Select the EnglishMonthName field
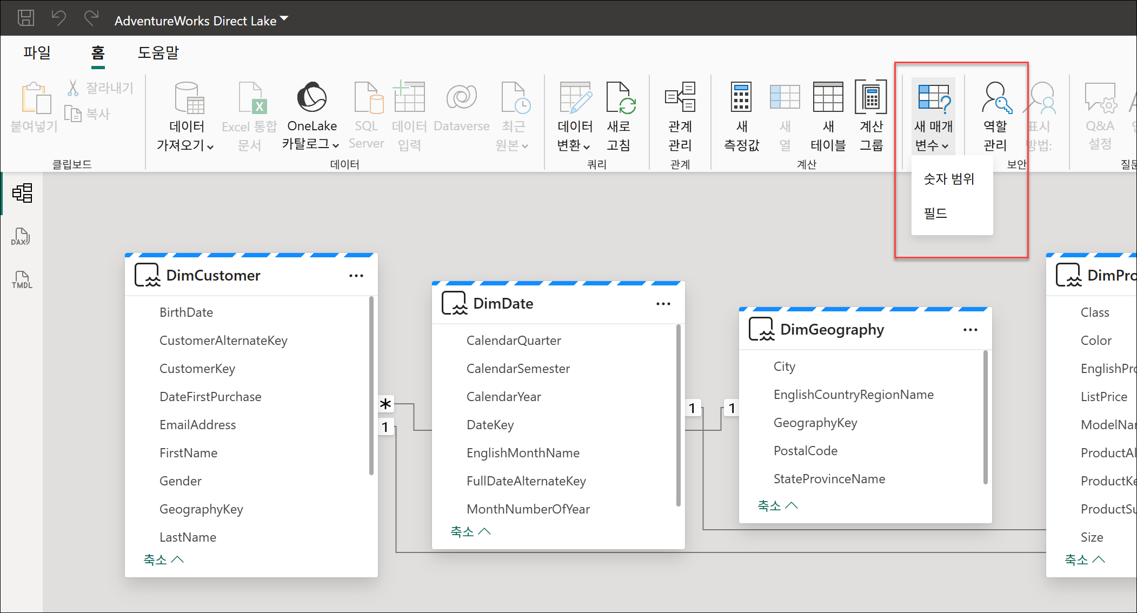This screenshot has width=1137, height=613. pyautogui.click(x=523, y=453)
